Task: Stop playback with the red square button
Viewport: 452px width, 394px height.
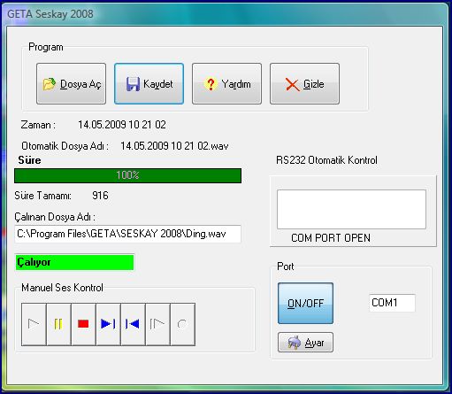Action: [83, 324]
